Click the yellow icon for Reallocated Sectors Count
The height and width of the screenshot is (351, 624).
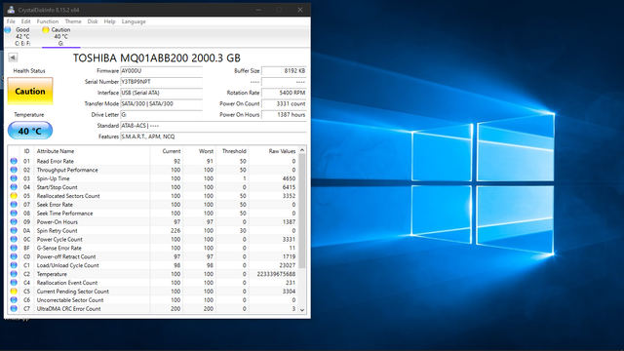(x=14, y=196)
